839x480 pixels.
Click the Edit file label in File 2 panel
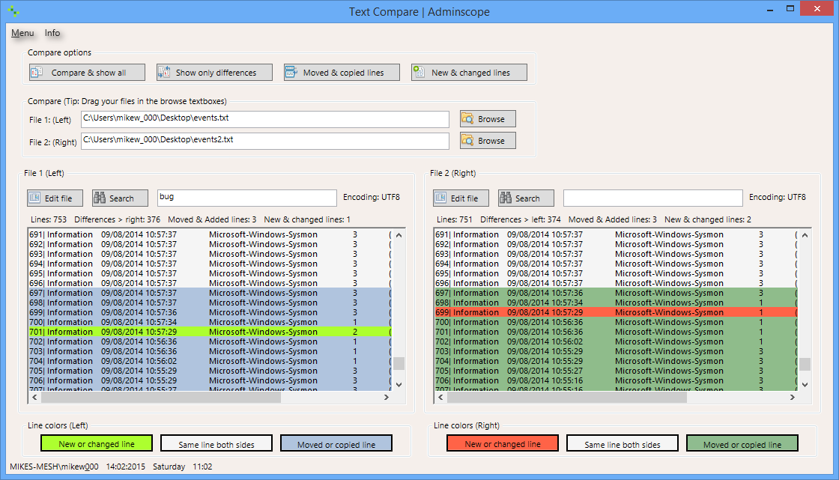click(464, 198)
